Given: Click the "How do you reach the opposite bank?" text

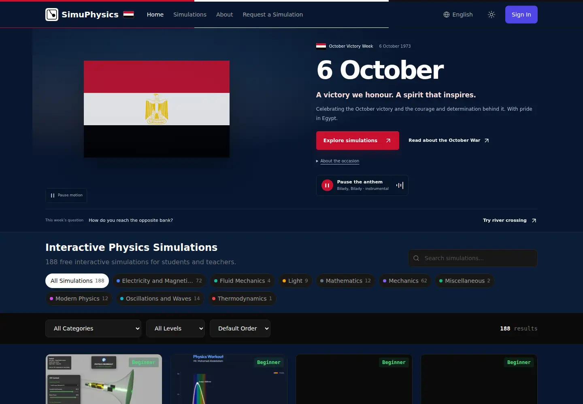Looking at the screenshot, I should [x=131, y=221].
